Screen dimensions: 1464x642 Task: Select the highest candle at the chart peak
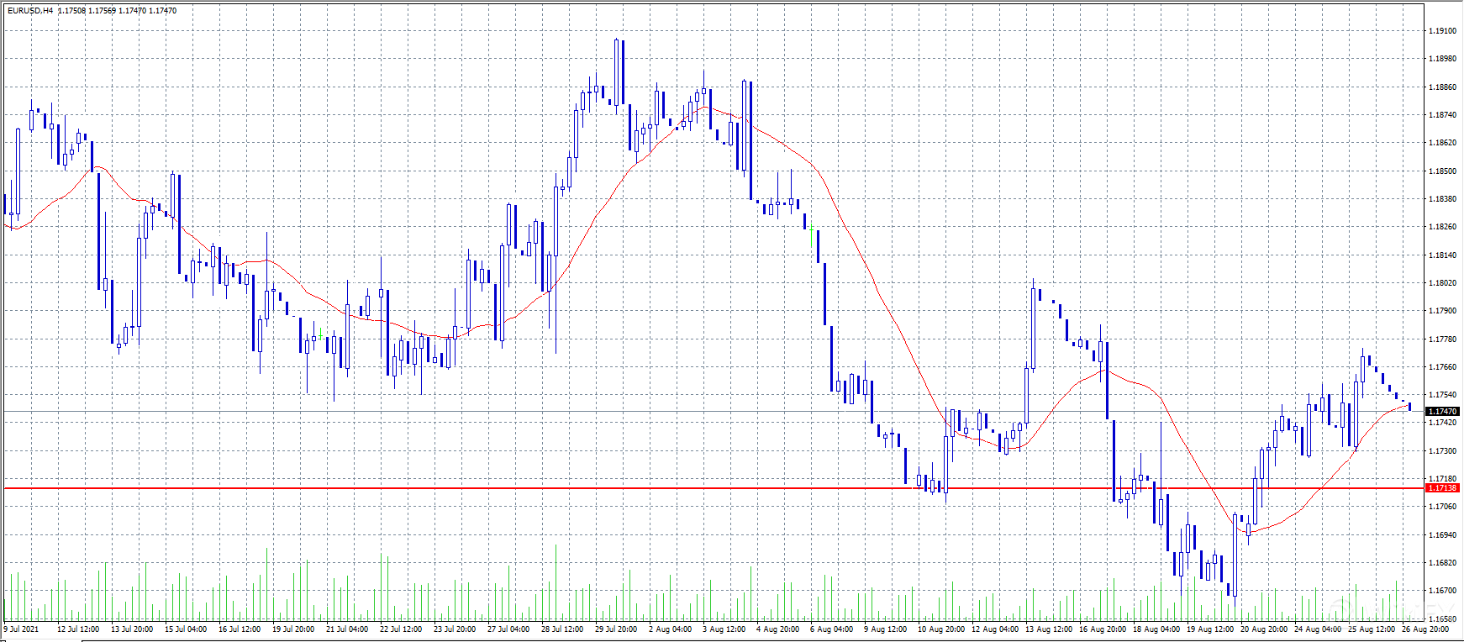point(617,71)
